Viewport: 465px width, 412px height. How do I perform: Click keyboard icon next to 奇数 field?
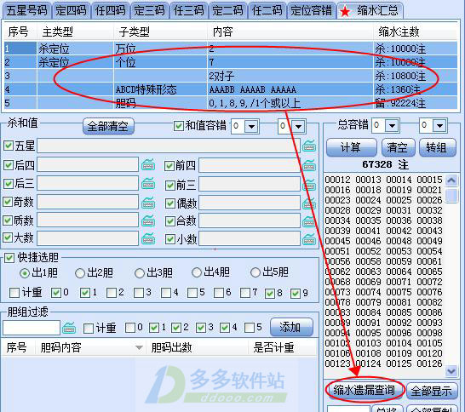pyautogui.click(x=148, y=202)
